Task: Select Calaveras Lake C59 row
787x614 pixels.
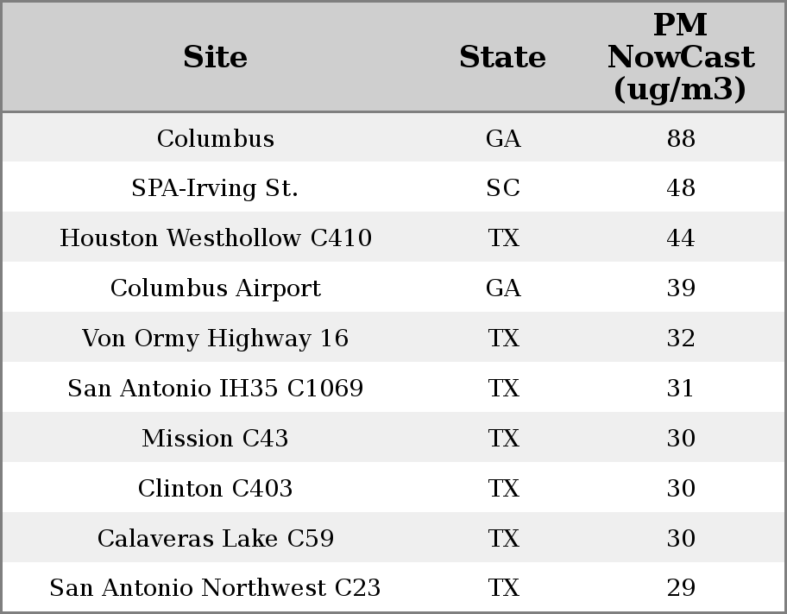Action: tap(215, 539)
